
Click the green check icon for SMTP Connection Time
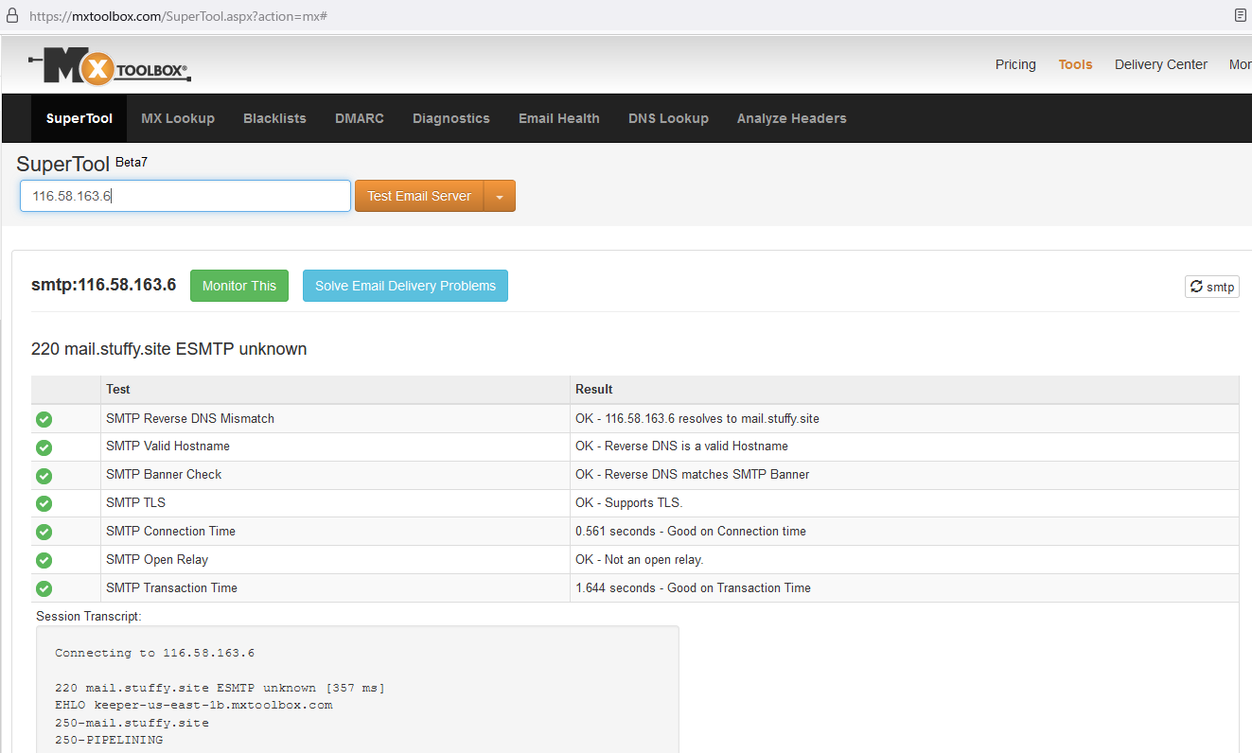click(x=44, y=532)
